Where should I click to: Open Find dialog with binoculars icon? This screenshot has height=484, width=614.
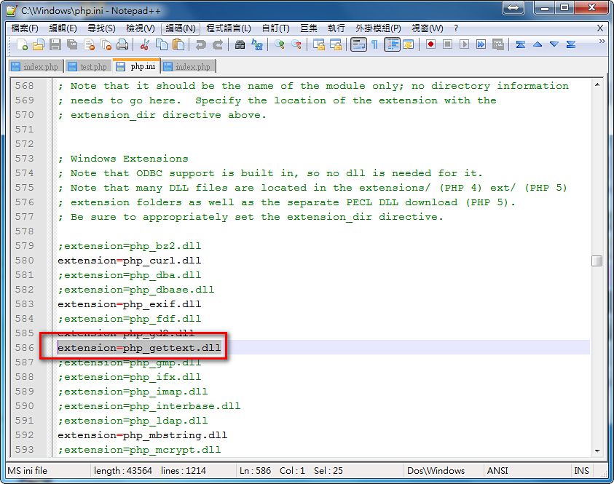coord(240,44)
